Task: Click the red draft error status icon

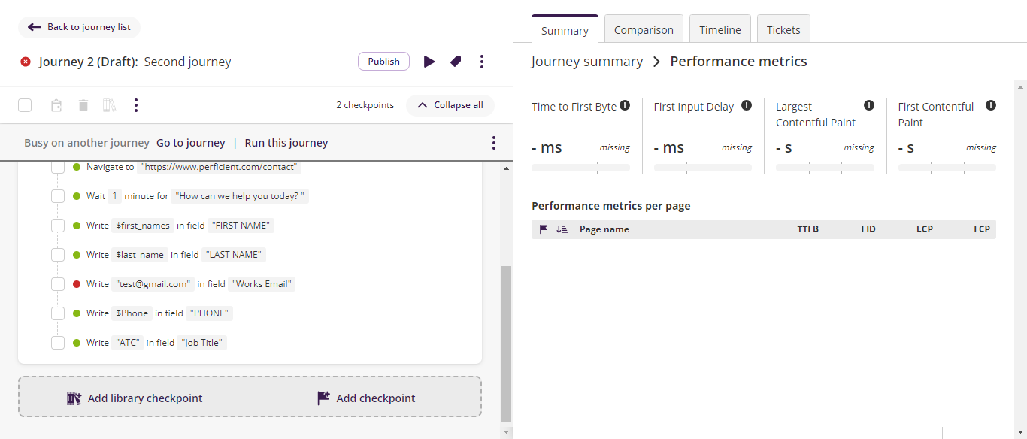Action: 26,62
